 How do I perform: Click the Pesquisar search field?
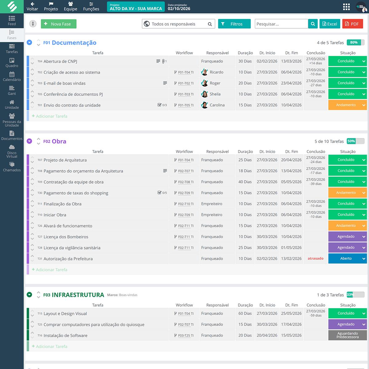pyautogui.click(x=281, y=24)
